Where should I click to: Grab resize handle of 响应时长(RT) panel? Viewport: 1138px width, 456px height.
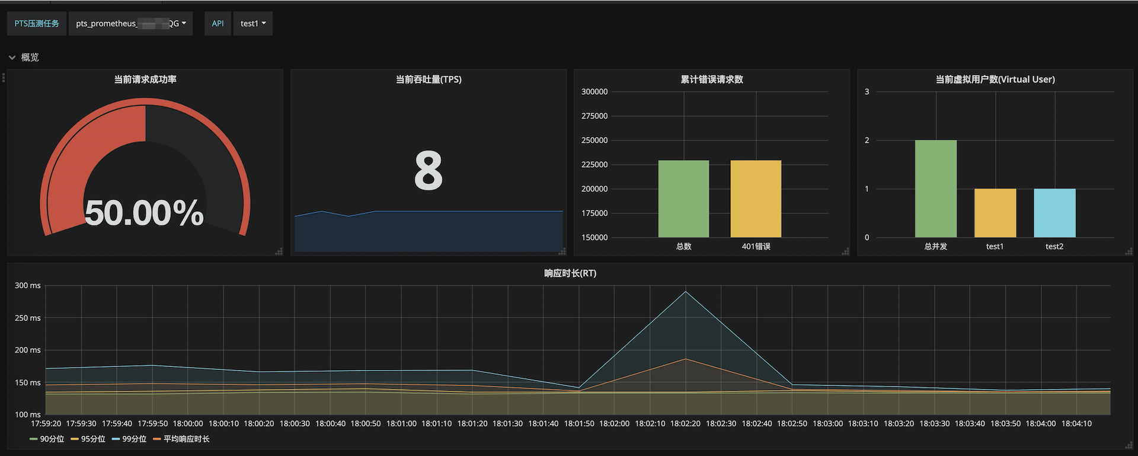point(1129,445)
